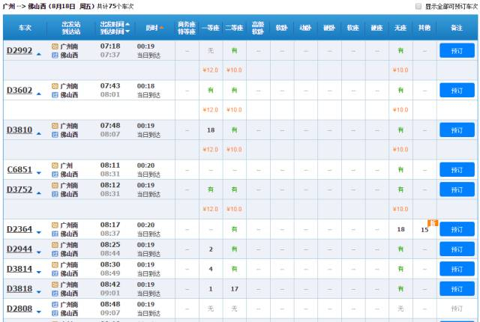This screenshot has height=322, width=480.
Task: Expand the fare arrow beside C6851
Action: coord(39,173)
